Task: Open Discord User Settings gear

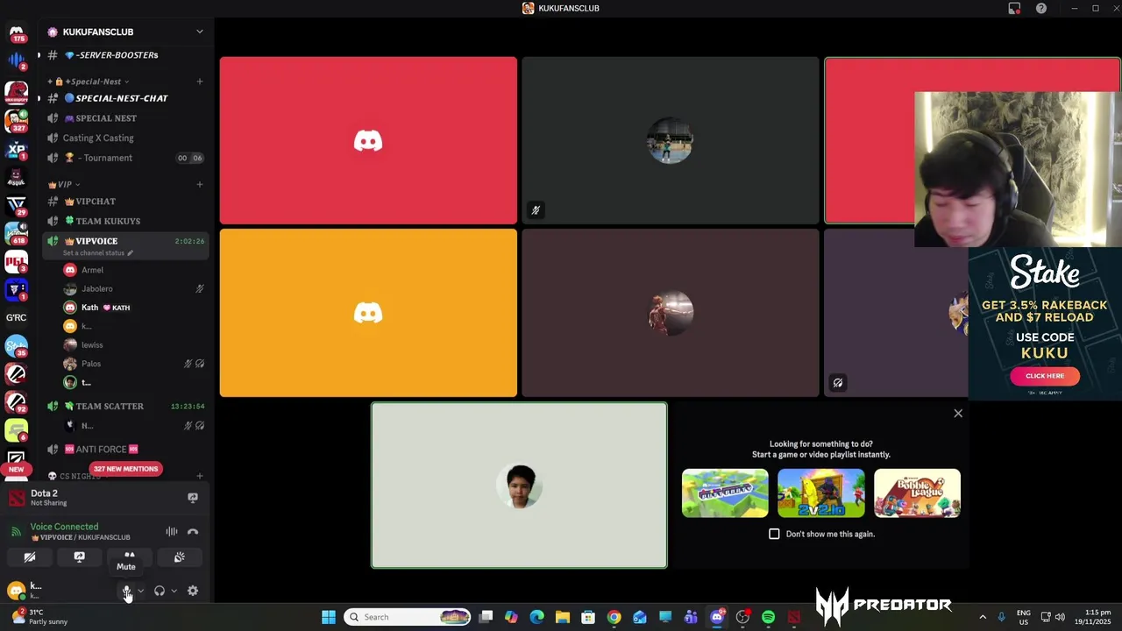Action: pos(193,592)
